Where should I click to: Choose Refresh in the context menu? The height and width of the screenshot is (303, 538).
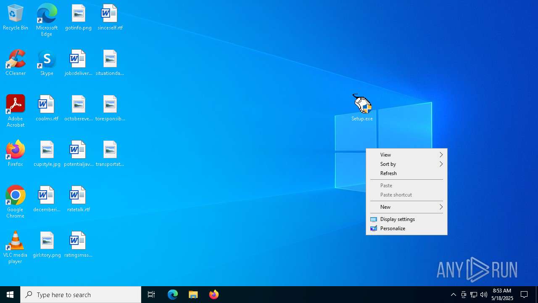pyautogui.click(x=406, y=173)
